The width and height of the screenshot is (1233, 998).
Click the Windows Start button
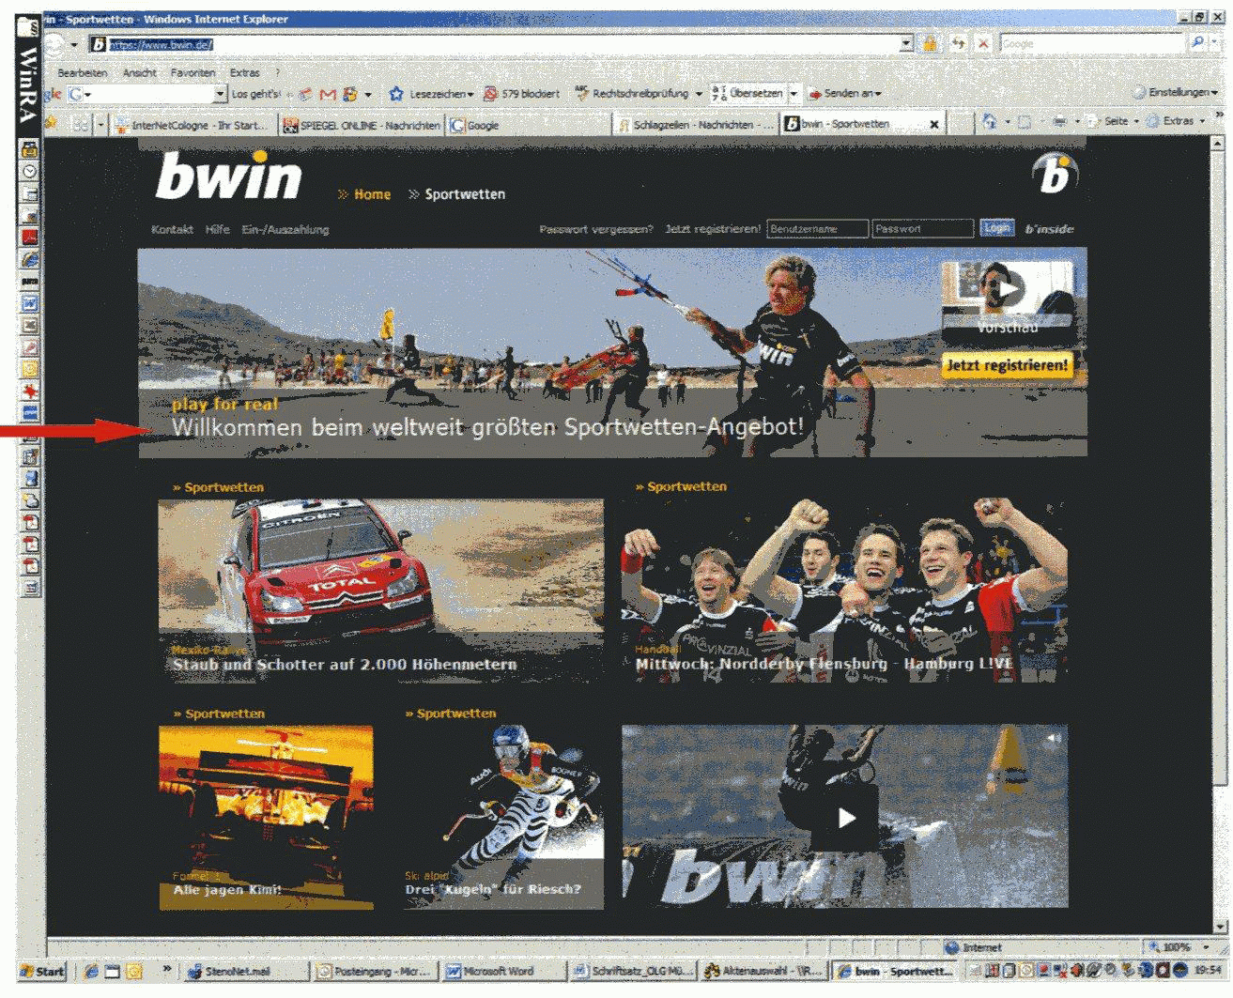(42, 971)
